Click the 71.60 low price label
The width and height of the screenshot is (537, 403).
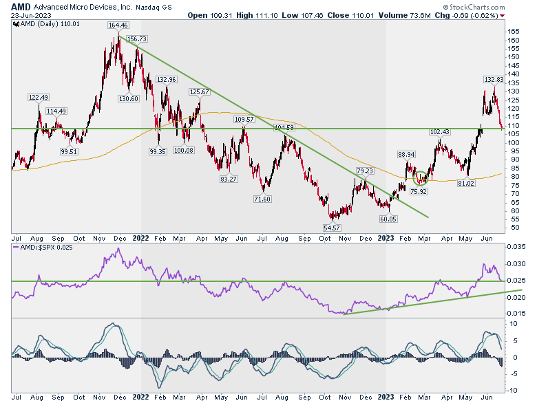(262, 199)
